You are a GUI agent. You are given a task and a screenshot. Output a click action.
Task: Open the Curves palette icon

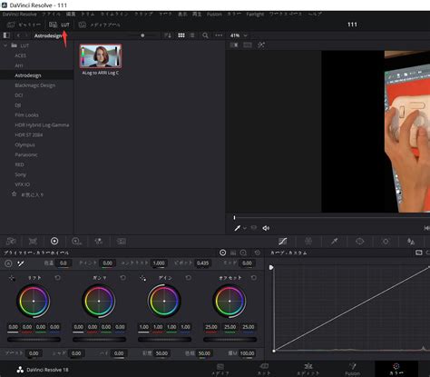coord(282,241)
